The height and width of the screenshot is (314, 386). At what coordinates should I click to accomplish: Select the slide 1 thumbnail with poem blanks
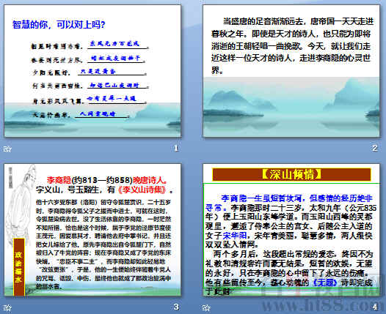click(x=92, y=71)
